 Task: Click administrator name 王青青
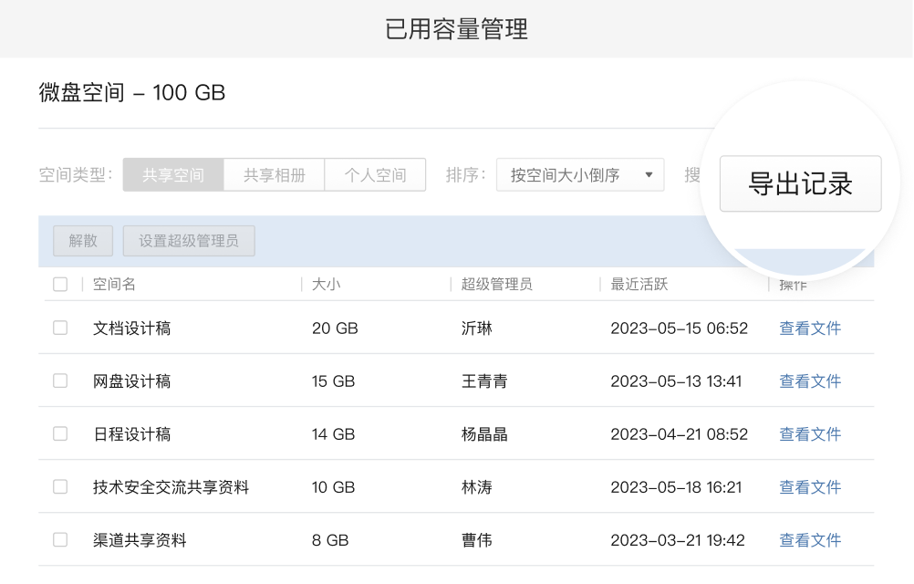click(x=484, y=381)
